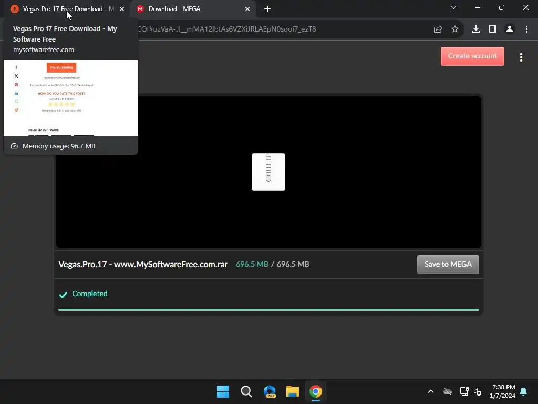Click the 696.5 MB downloaded size text
Image resolution: width=538 pixels, height=404 pixels.
(x=252, y=264)
